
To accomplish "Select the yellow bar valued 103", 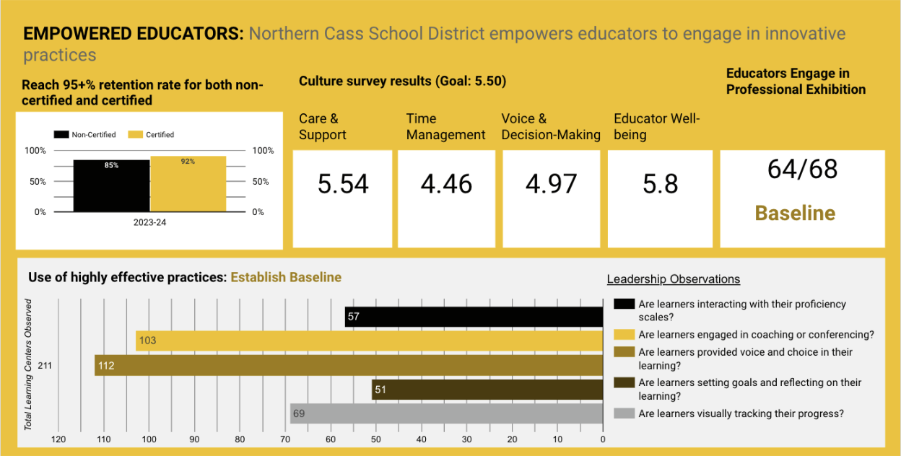I will click(x=370, y=341).
